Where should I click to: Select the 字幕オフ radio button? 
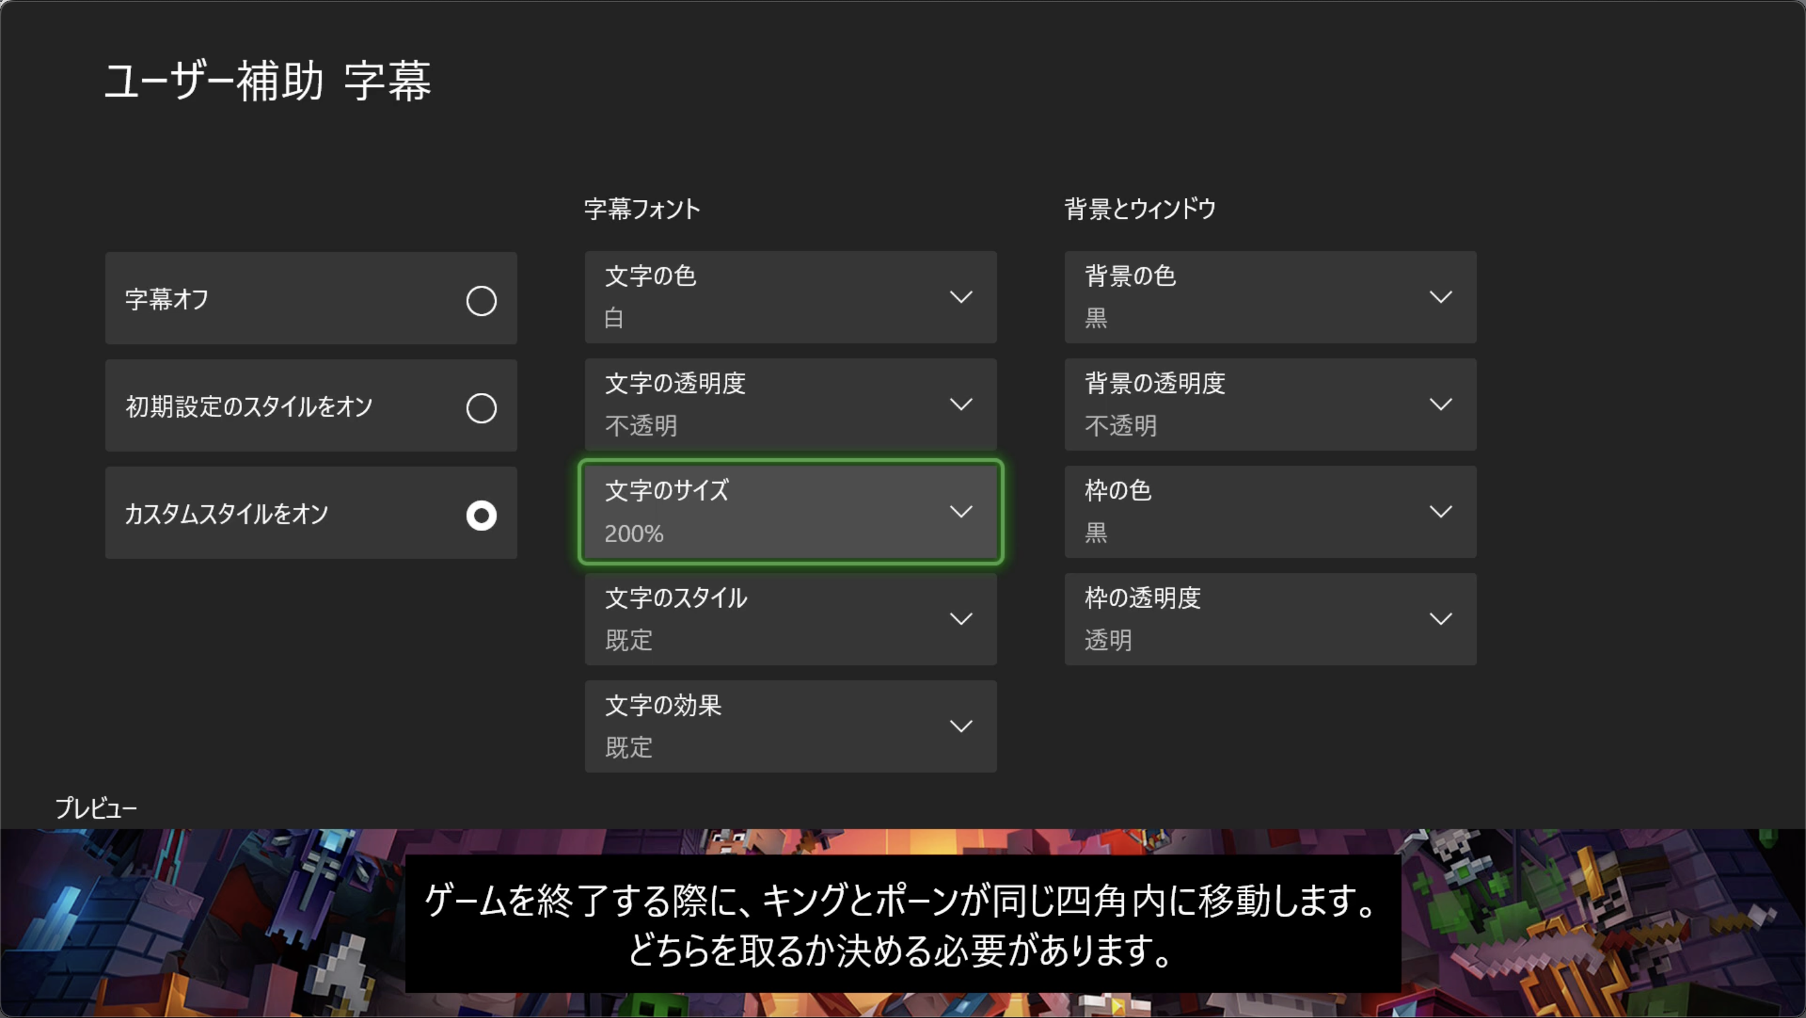tap(311, 298)
